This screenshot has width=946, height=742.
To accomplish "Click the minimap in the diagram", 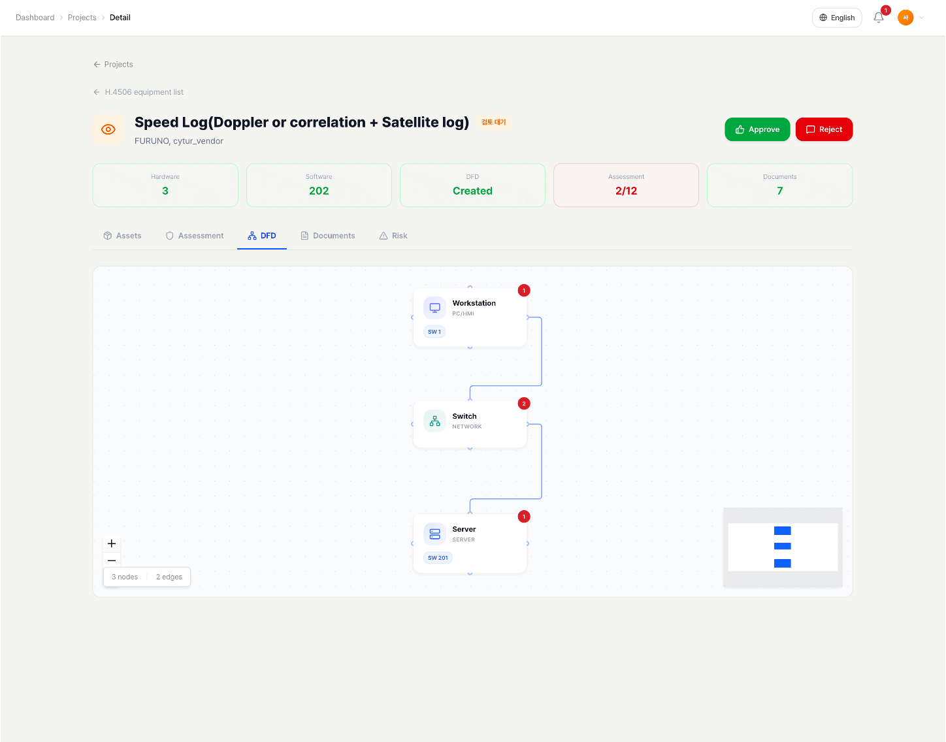I will tap(783, 547).
